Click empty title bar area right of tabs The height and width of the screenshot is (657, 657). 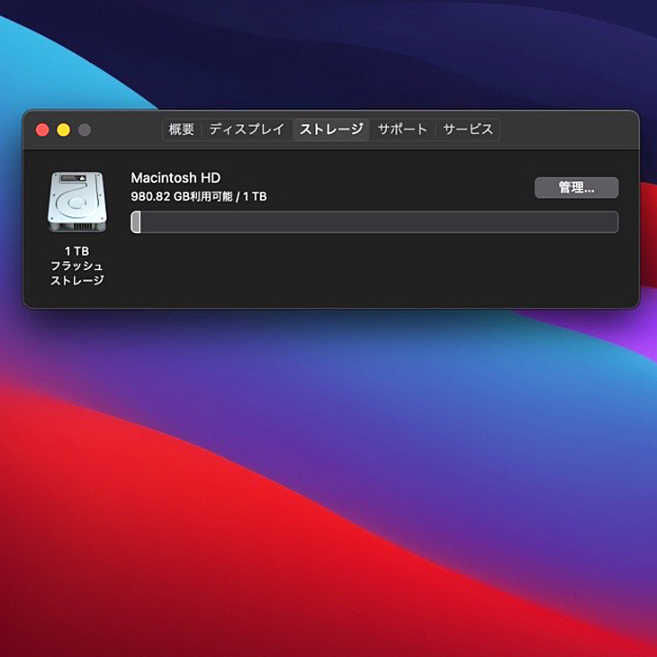coord(567,130)
